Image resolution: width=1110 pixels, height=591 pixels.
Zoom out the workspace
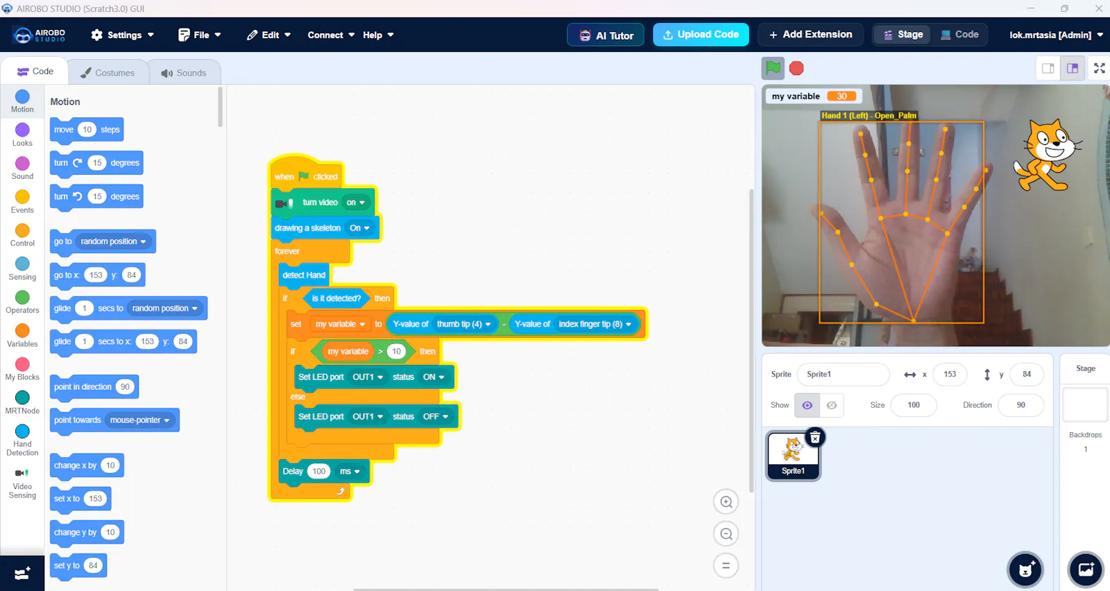(x=726, y=534)
